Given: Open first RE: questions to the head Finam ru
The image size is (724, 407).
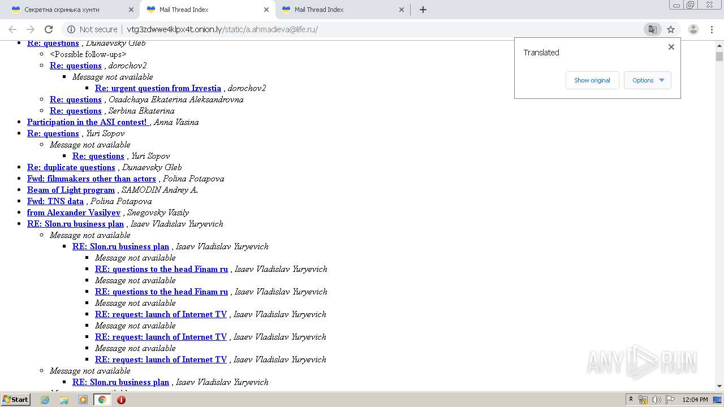Looking at the screenshot, I should coord(161,269).
